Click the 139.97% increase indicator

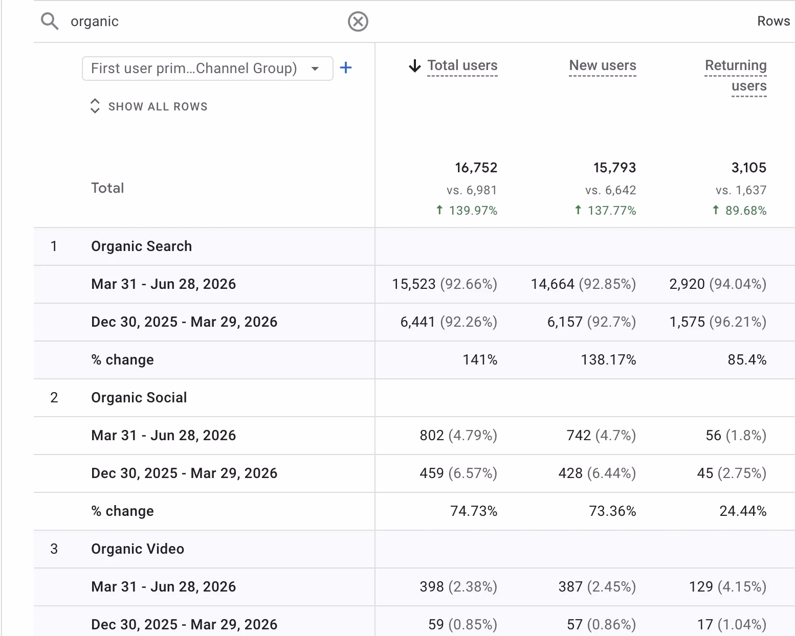[x=467, y=210]
